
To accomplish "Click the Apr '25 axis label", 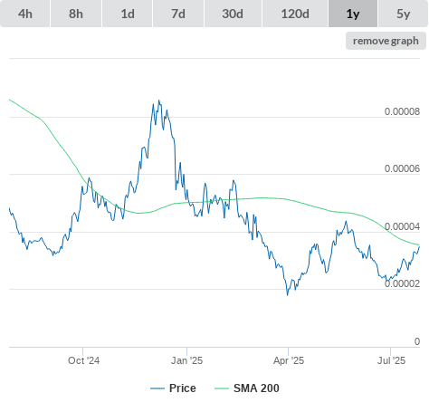I will click(x=289, y=360).
